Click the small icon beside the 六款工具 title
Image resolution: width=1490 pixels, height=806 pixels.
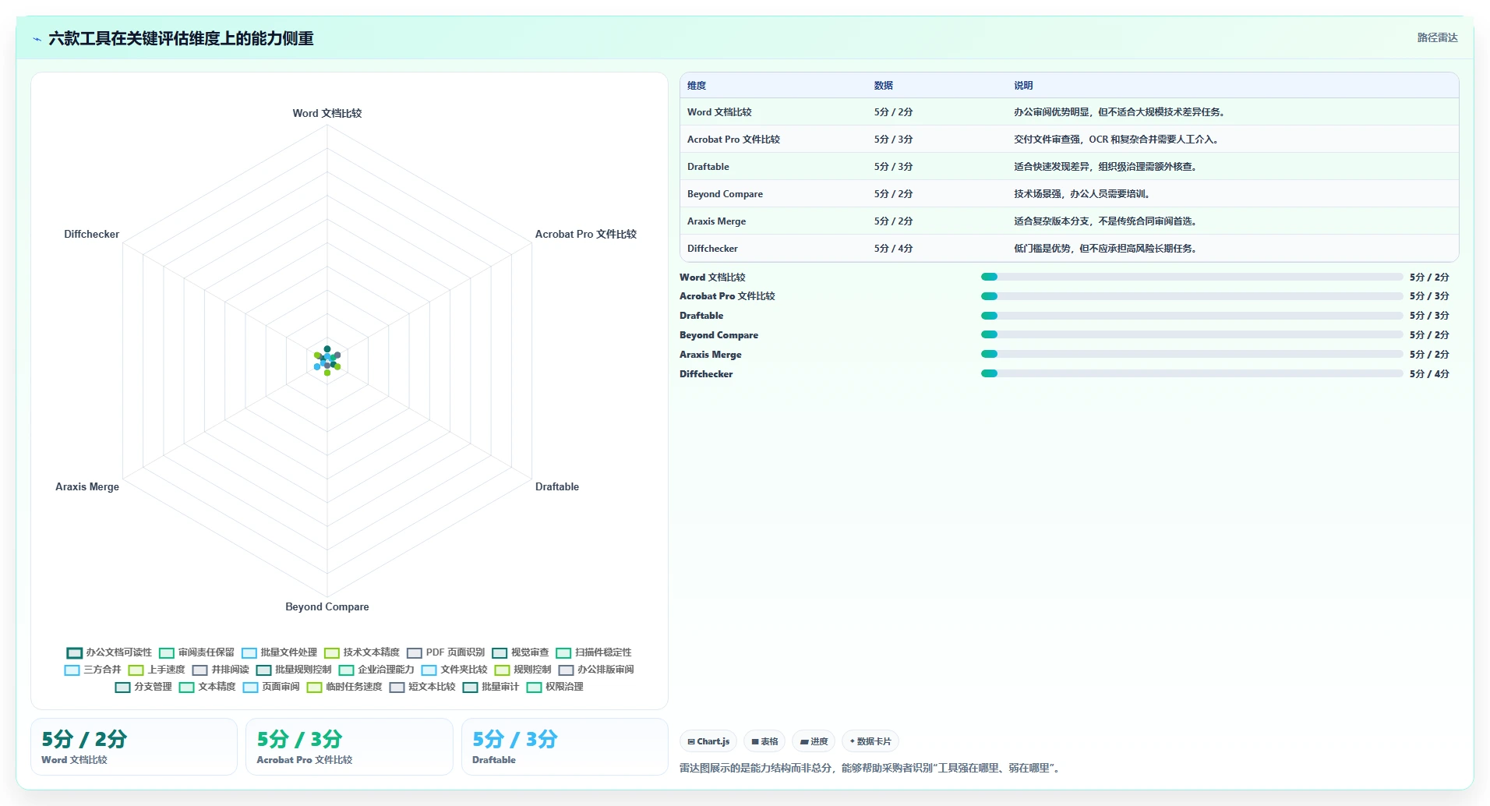(x=37, y=39)
